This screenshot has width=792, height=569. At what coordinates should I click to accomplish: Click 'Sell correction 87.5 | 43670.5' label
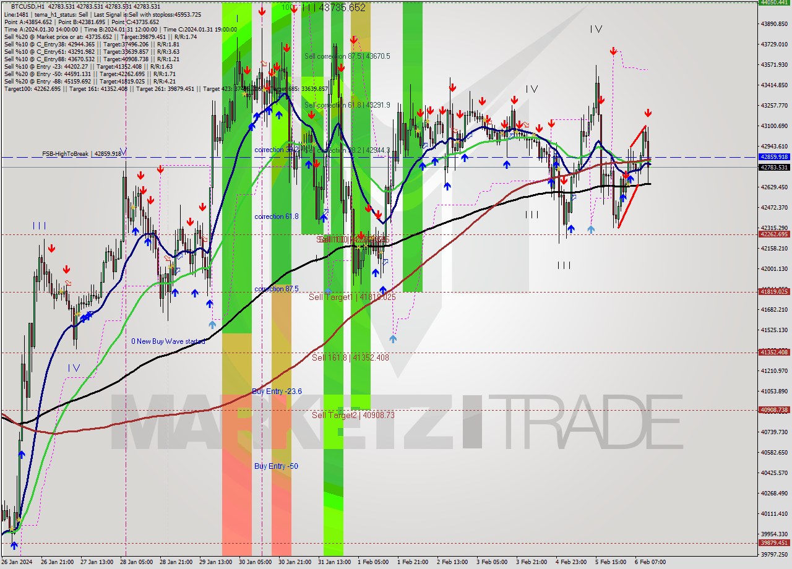tap(347, 56)
